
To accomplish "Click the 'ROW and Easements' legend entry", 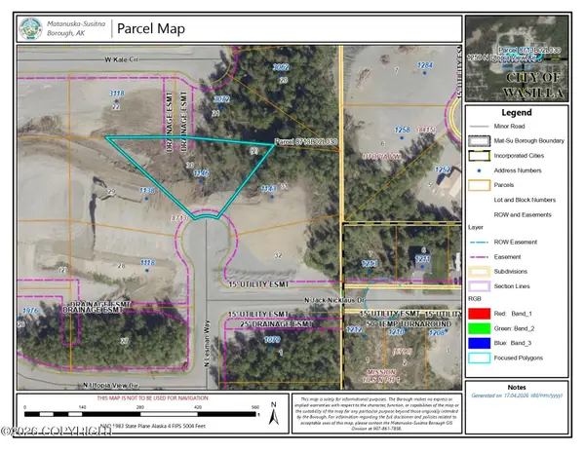I will (523, 215).
